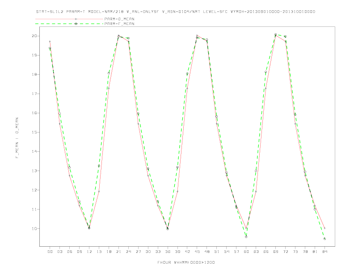354x274 pixels.
Task: Click y-axis tick label 15
Action: click(x=34, y=132)
